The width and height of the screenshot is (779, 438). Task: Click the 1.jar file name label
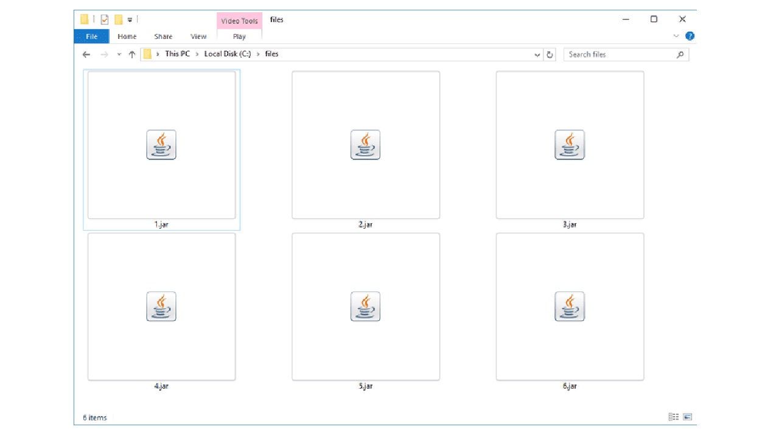pyautogui.click(x=161, y=224)
